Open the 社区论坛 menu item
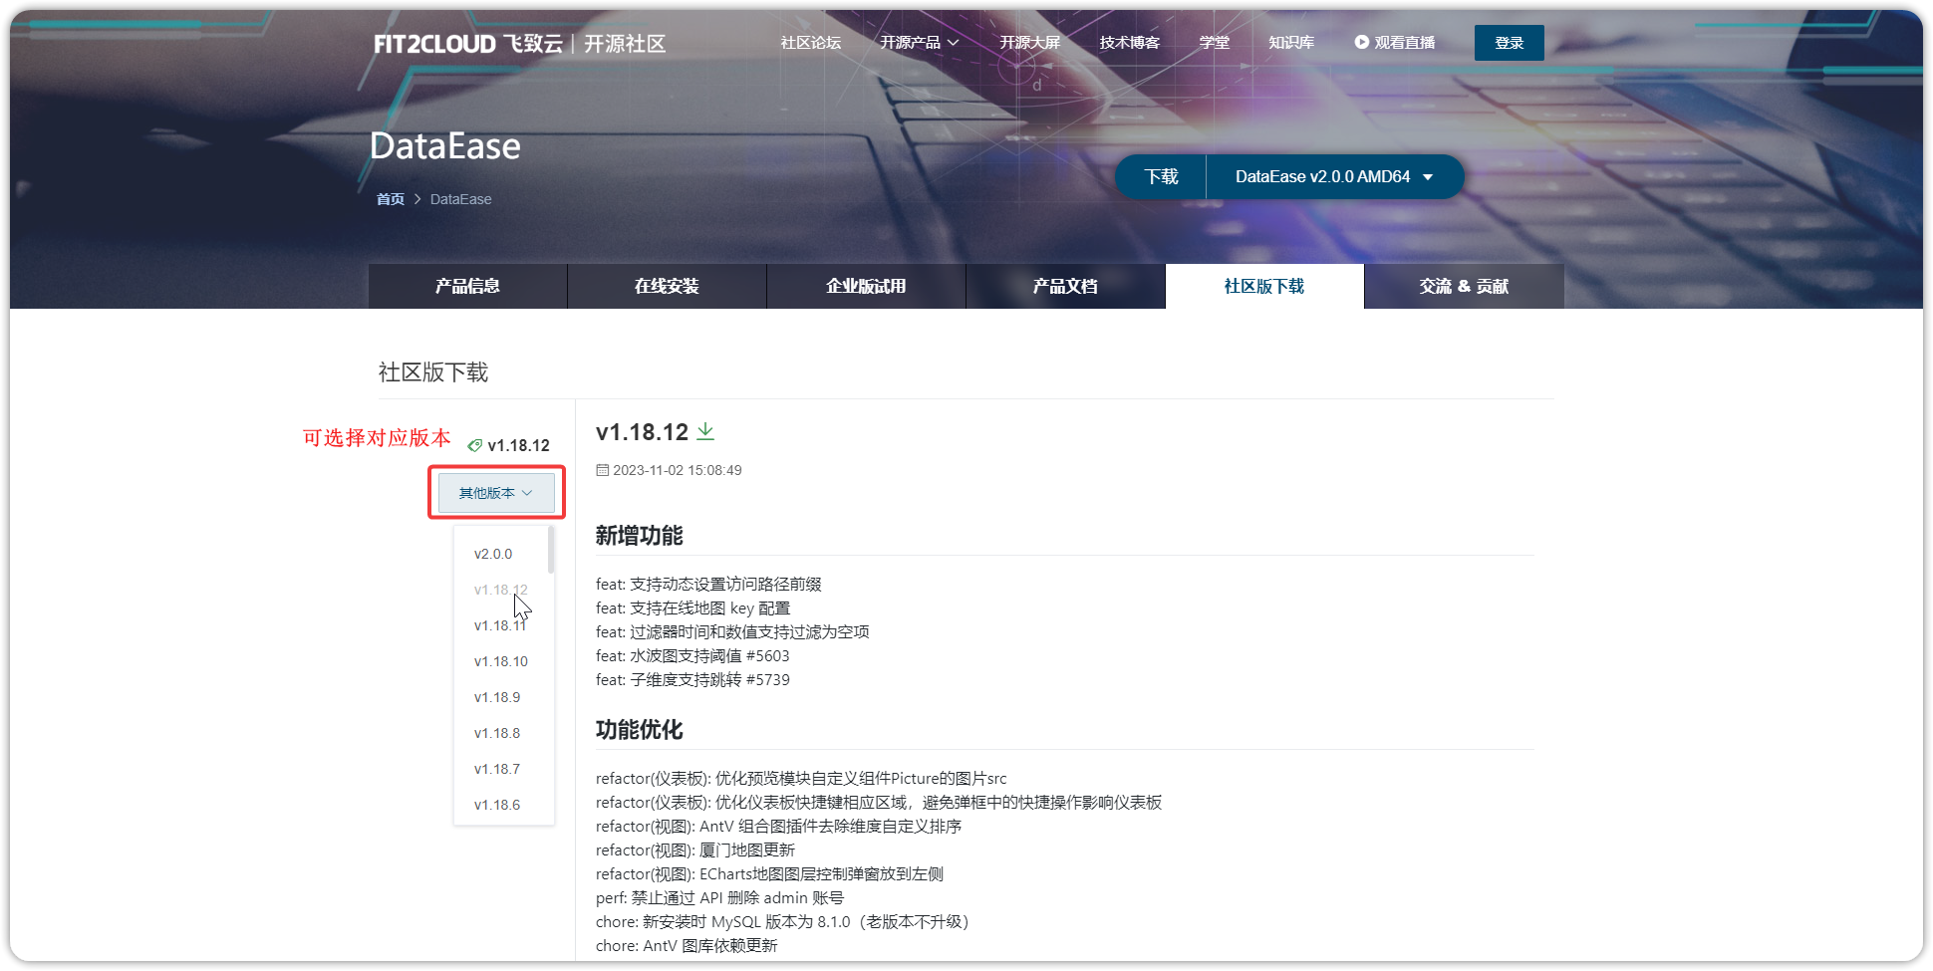The height and width of the screenshot is (971, 1933). point(810,42)
